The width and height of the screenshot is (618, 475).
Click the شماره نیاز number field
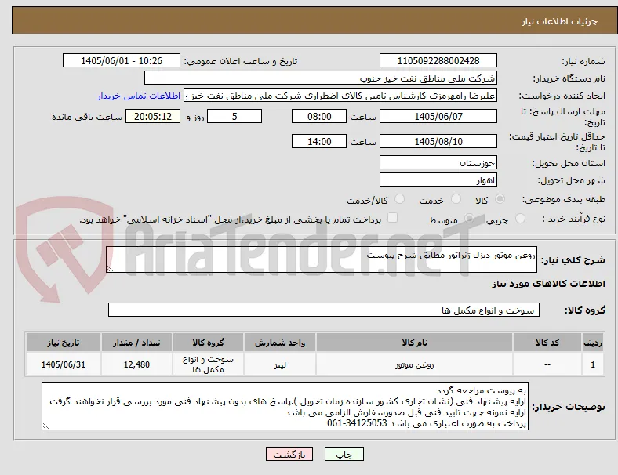tap(438, 60)
